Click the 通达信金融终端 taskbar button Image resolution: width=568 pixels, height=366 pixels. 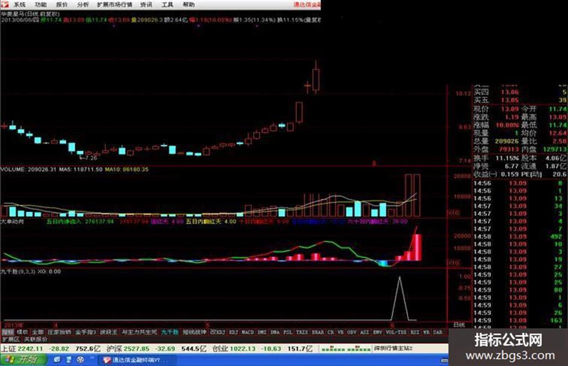(137, 360)
